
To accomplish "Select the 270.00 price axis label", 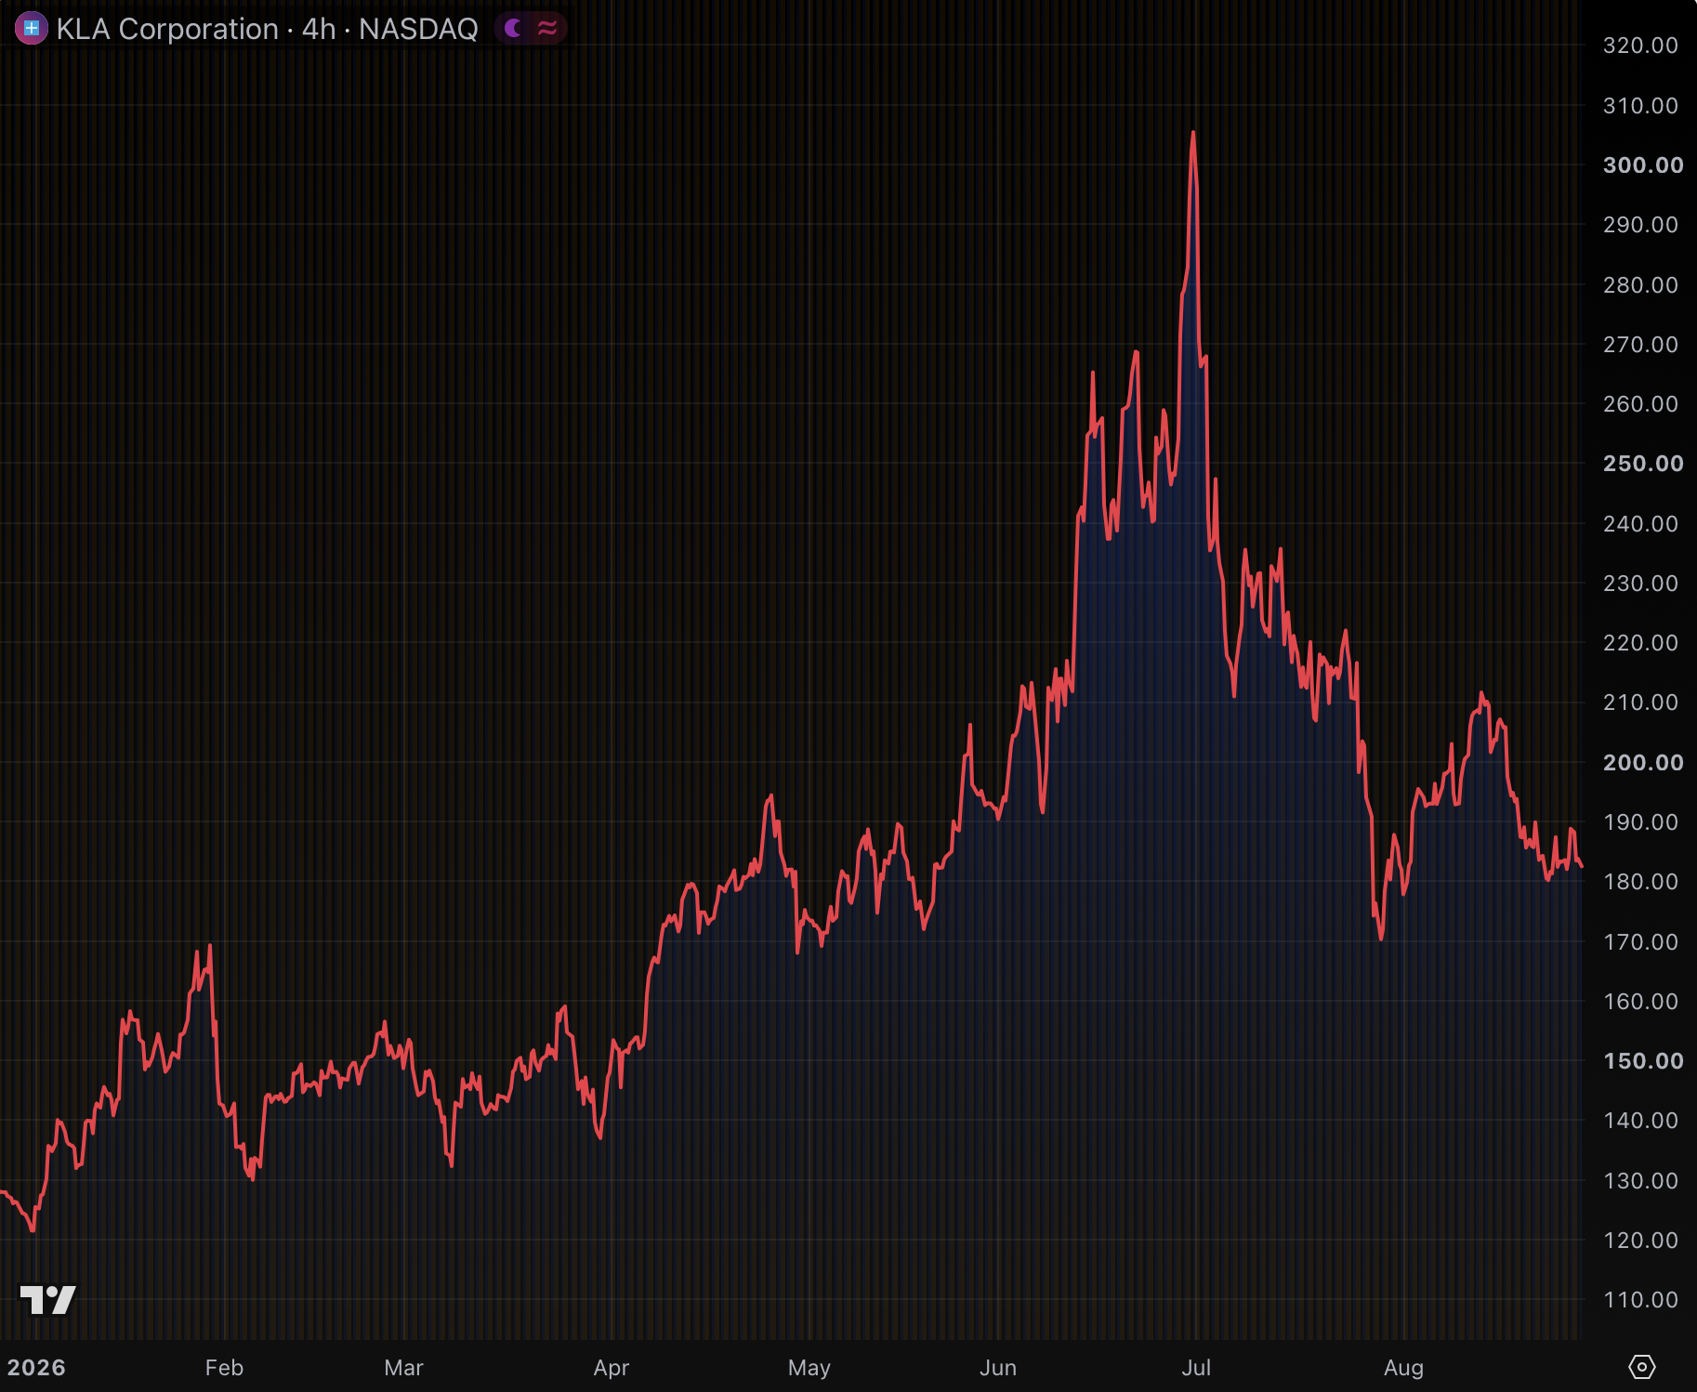I will [1640, 345].
